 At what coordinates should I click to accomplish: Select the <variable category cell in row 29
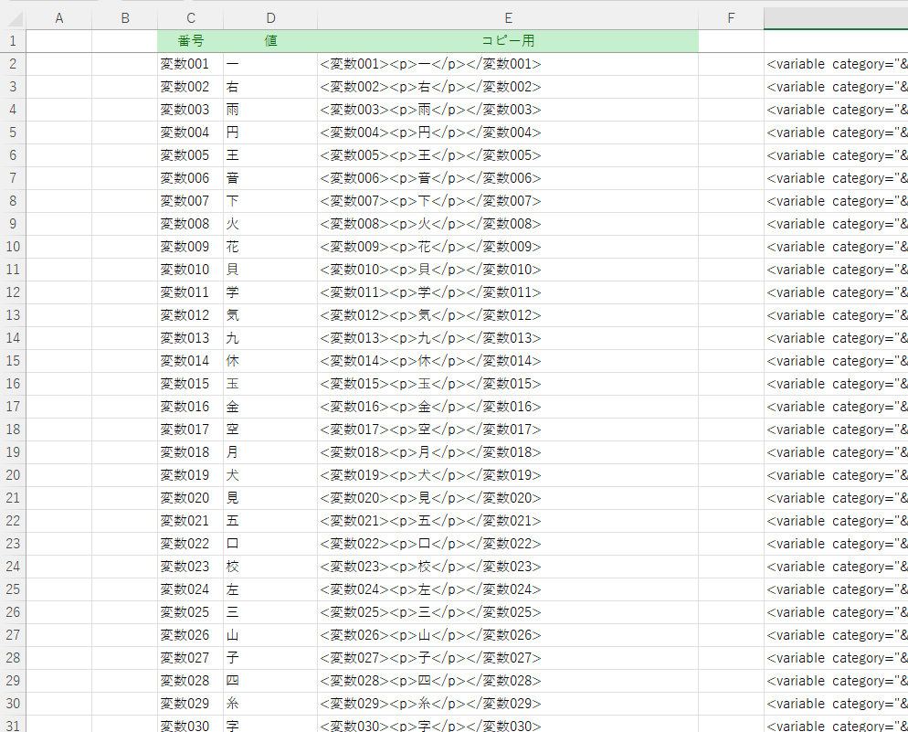coord(836,681)
